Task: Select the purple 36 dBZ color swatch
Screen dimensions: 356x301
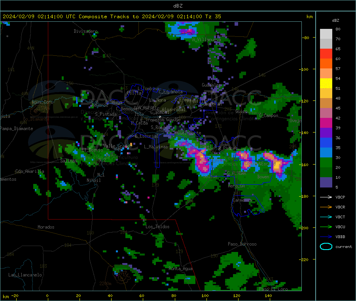Action: tap(326, 133)
